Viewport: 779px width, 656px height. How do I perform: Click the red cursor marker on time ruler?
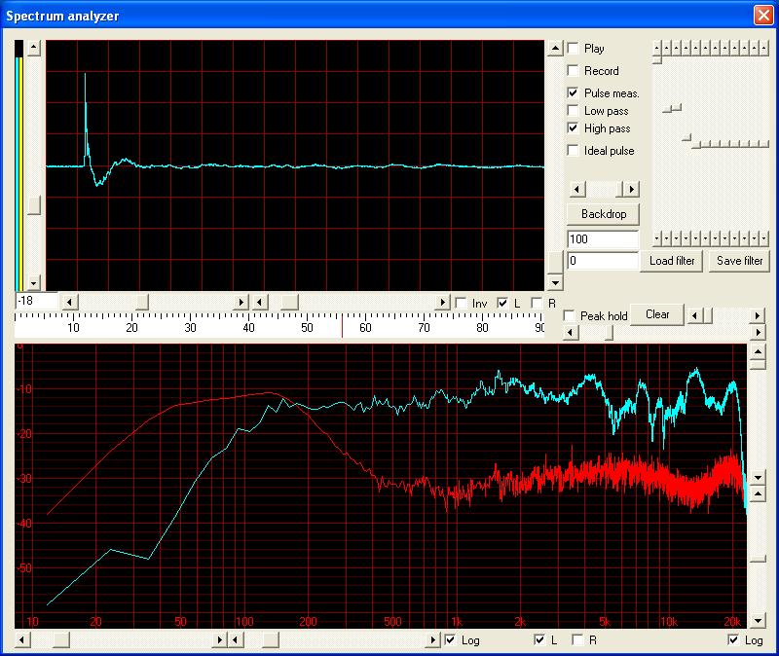point(342,325)
